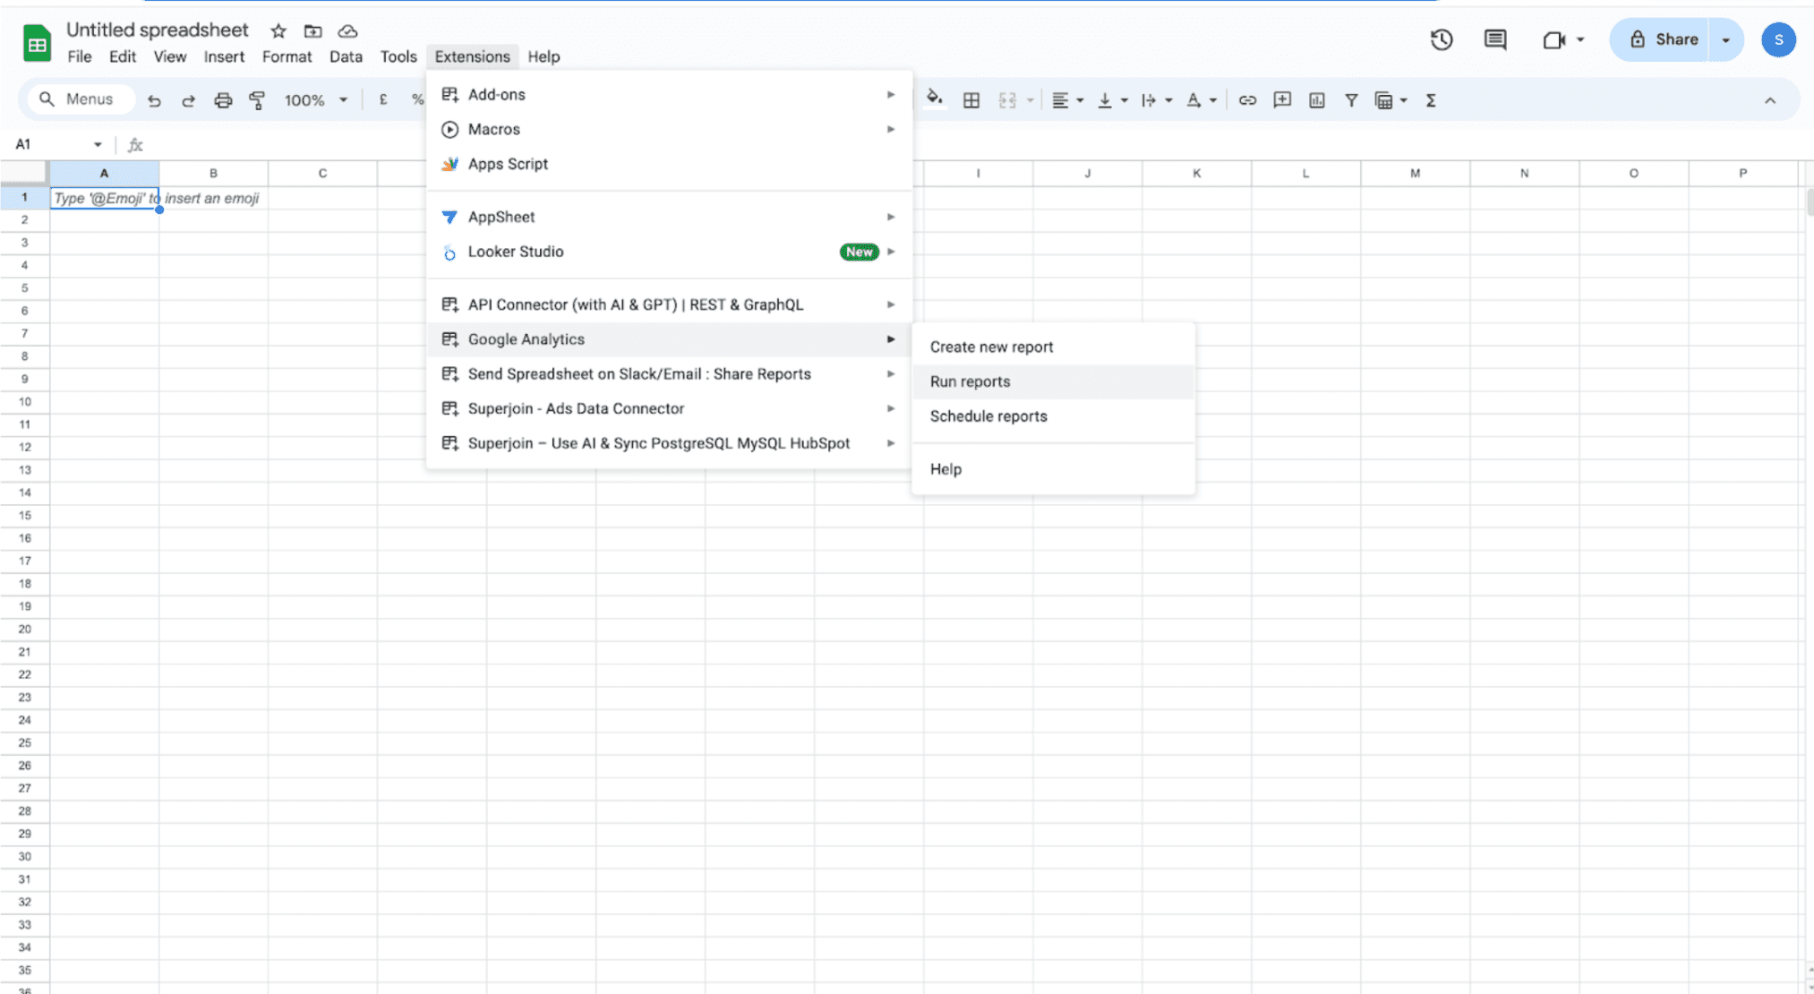Select the filter icon in toolbar
The image size is (1814, 994).
(x=1351, y=99)
